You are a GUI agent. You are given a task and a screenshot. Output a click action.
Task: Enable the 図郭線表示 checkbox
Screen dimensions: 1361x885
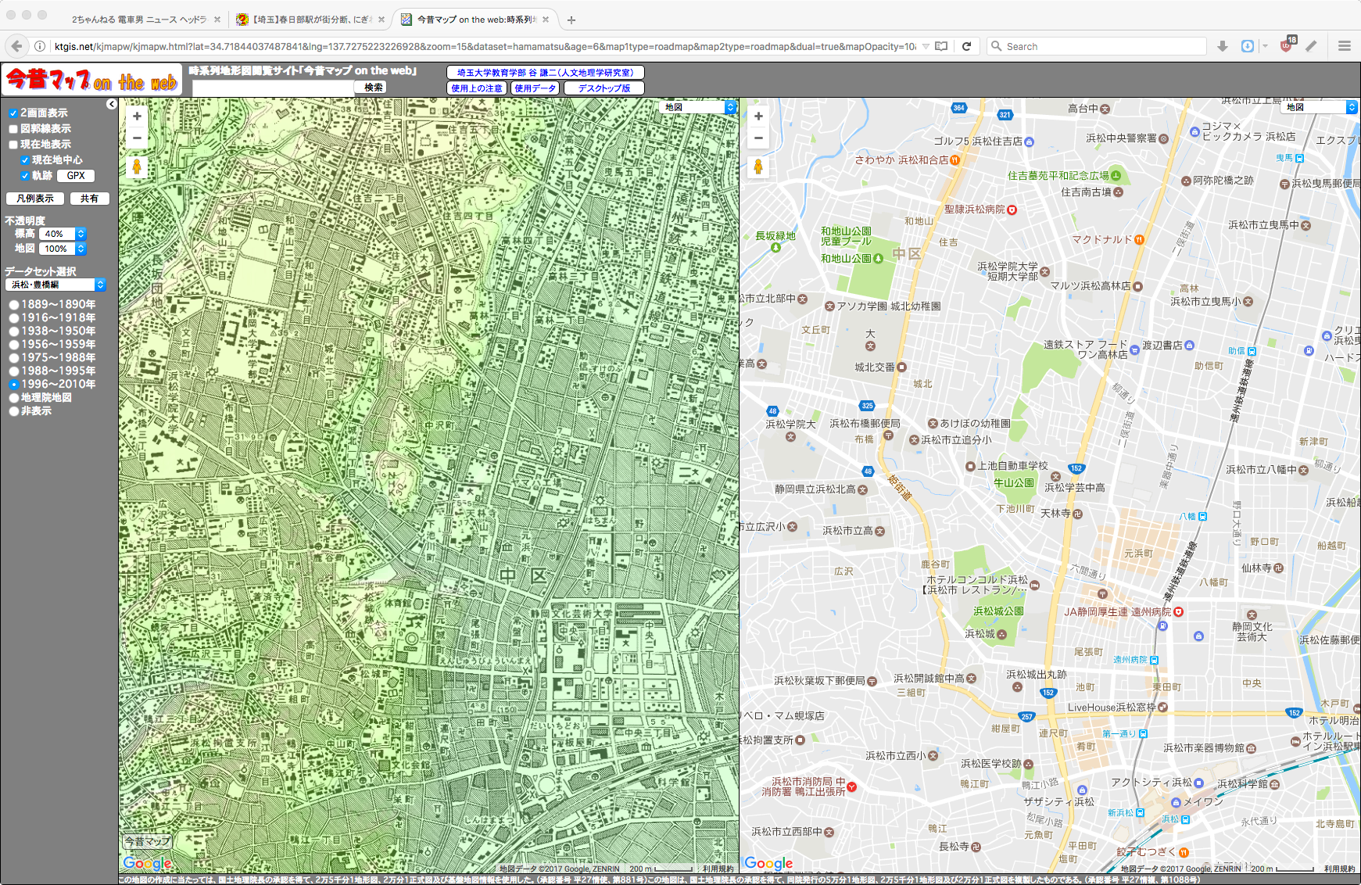[x=13, y=129]
